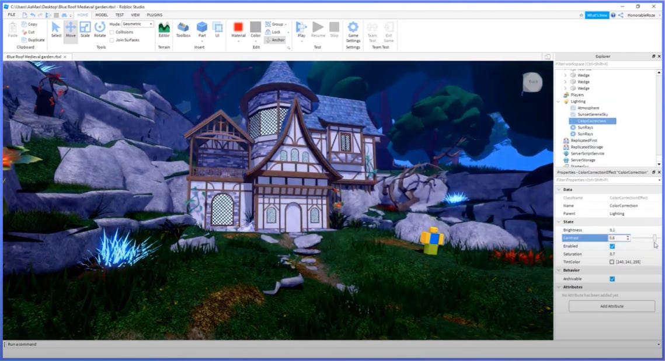Select SunsetSereneSky in the Explorer
The image size is (665, 361).
point(592,114)
